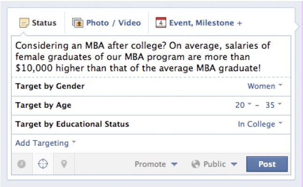Expand the In College education dropdown
This screenshot has height=187, width=303.
click(260, 124)
